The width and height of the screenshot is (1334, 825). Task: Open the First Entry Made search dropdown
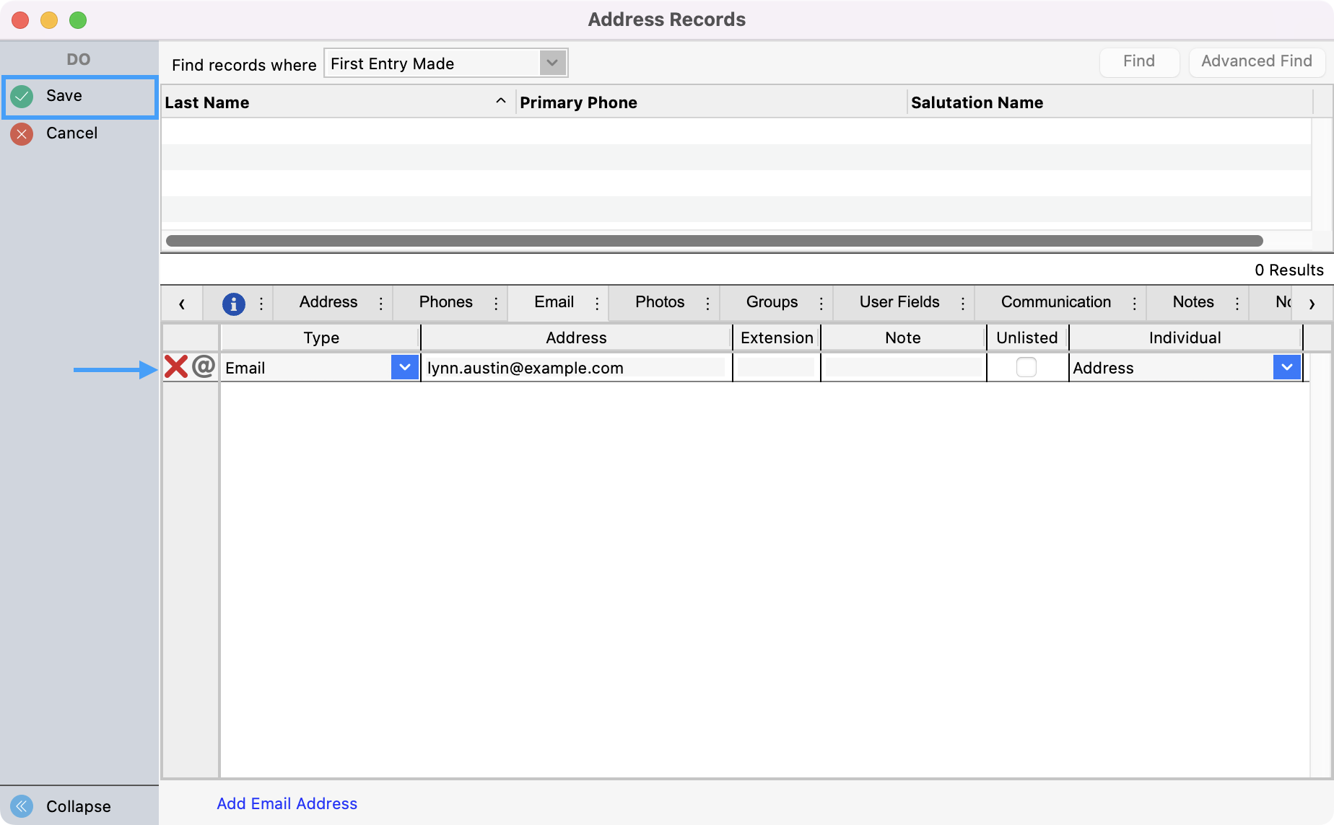pyautogui.click(x=552, y=63)
